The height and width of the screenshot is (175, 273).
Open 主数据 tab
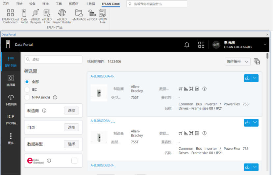pos(90,4)
